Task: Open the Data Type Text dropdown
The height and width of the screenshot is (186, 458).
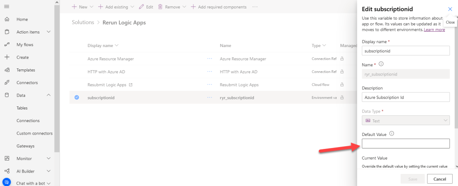Action: tap(406, 120)
